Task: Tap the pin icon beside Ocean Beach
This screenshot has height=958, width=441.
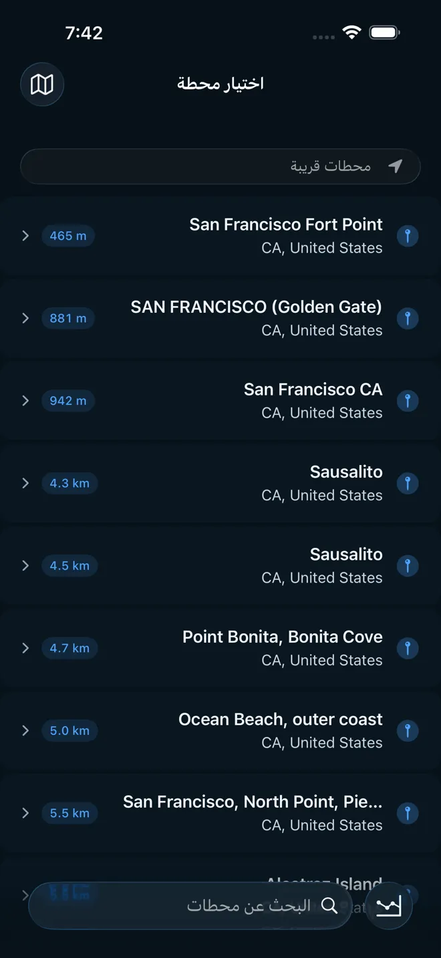Action: 408,730
